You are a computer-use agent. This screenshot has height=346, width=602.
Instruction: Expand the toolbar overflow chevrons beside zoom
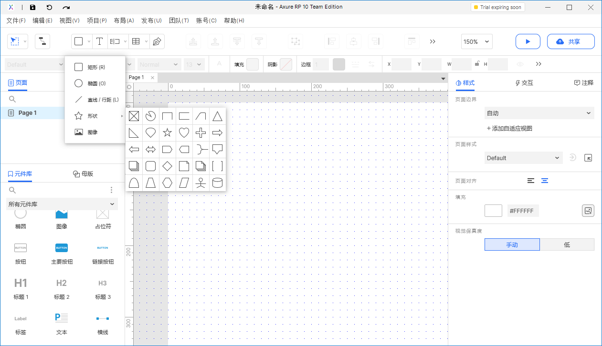click(433, 41)
